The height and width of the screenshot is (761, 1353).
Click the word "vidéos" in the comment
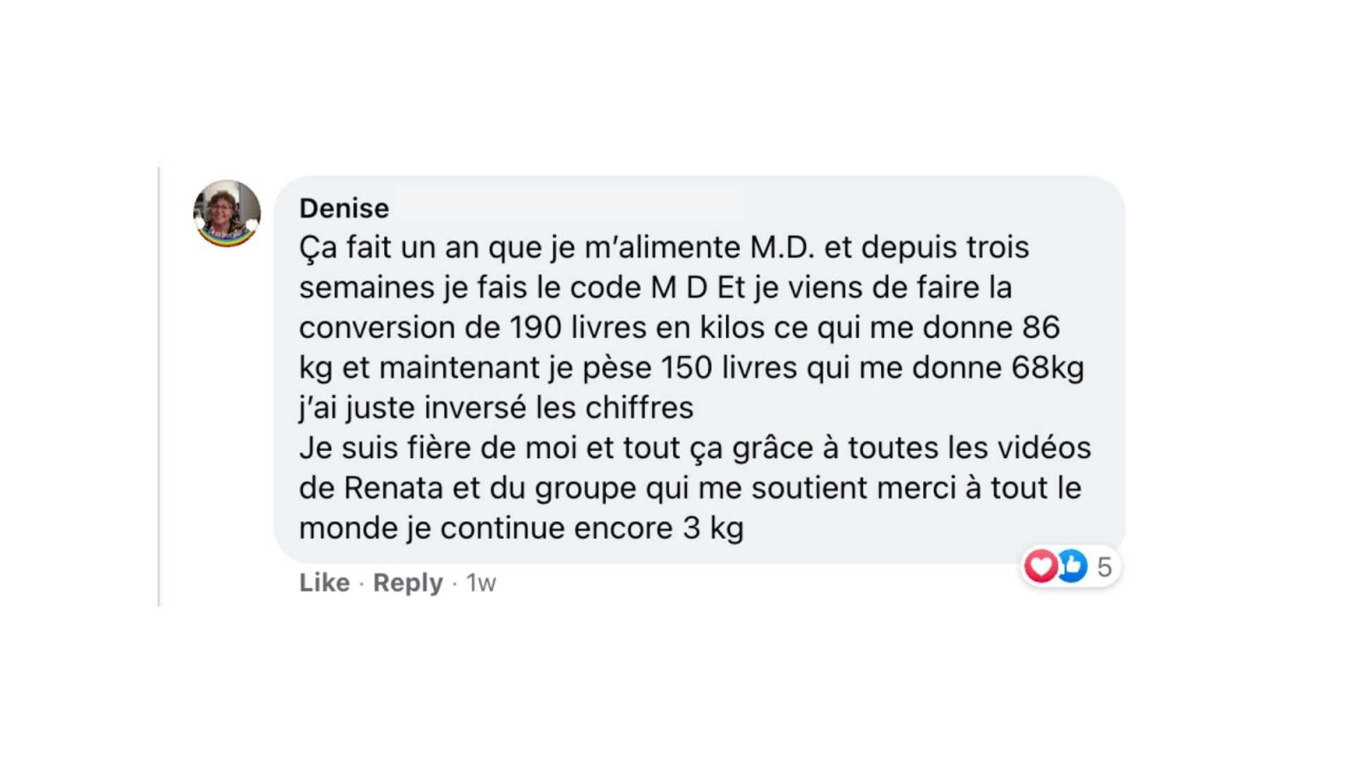click(1044, 447)
